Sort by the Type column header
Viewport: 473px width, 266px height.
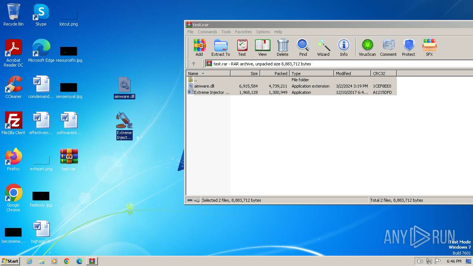(312, 74)
